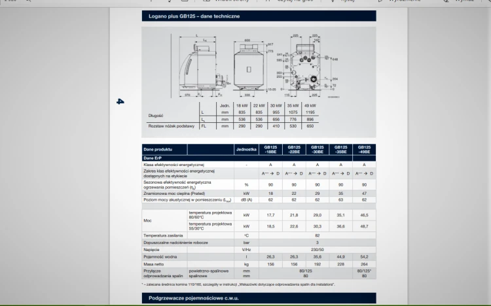Click length value 1075 for 35 kW
491x306 pixels.
point(293,112)
